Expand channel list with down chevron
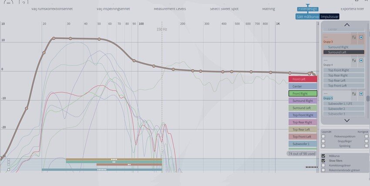 tap(346, 120)
